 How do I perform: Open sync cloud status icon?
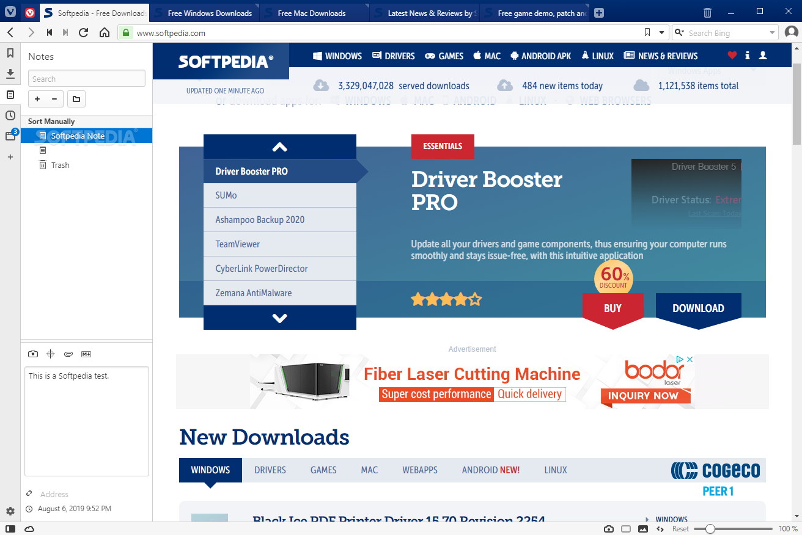pos(29,529)
